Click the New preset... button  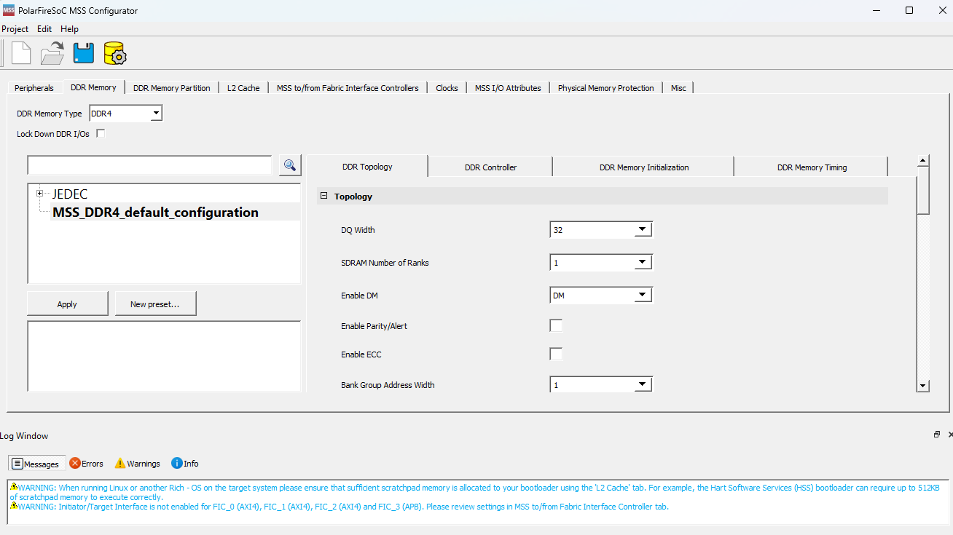[x=155, y=304]
